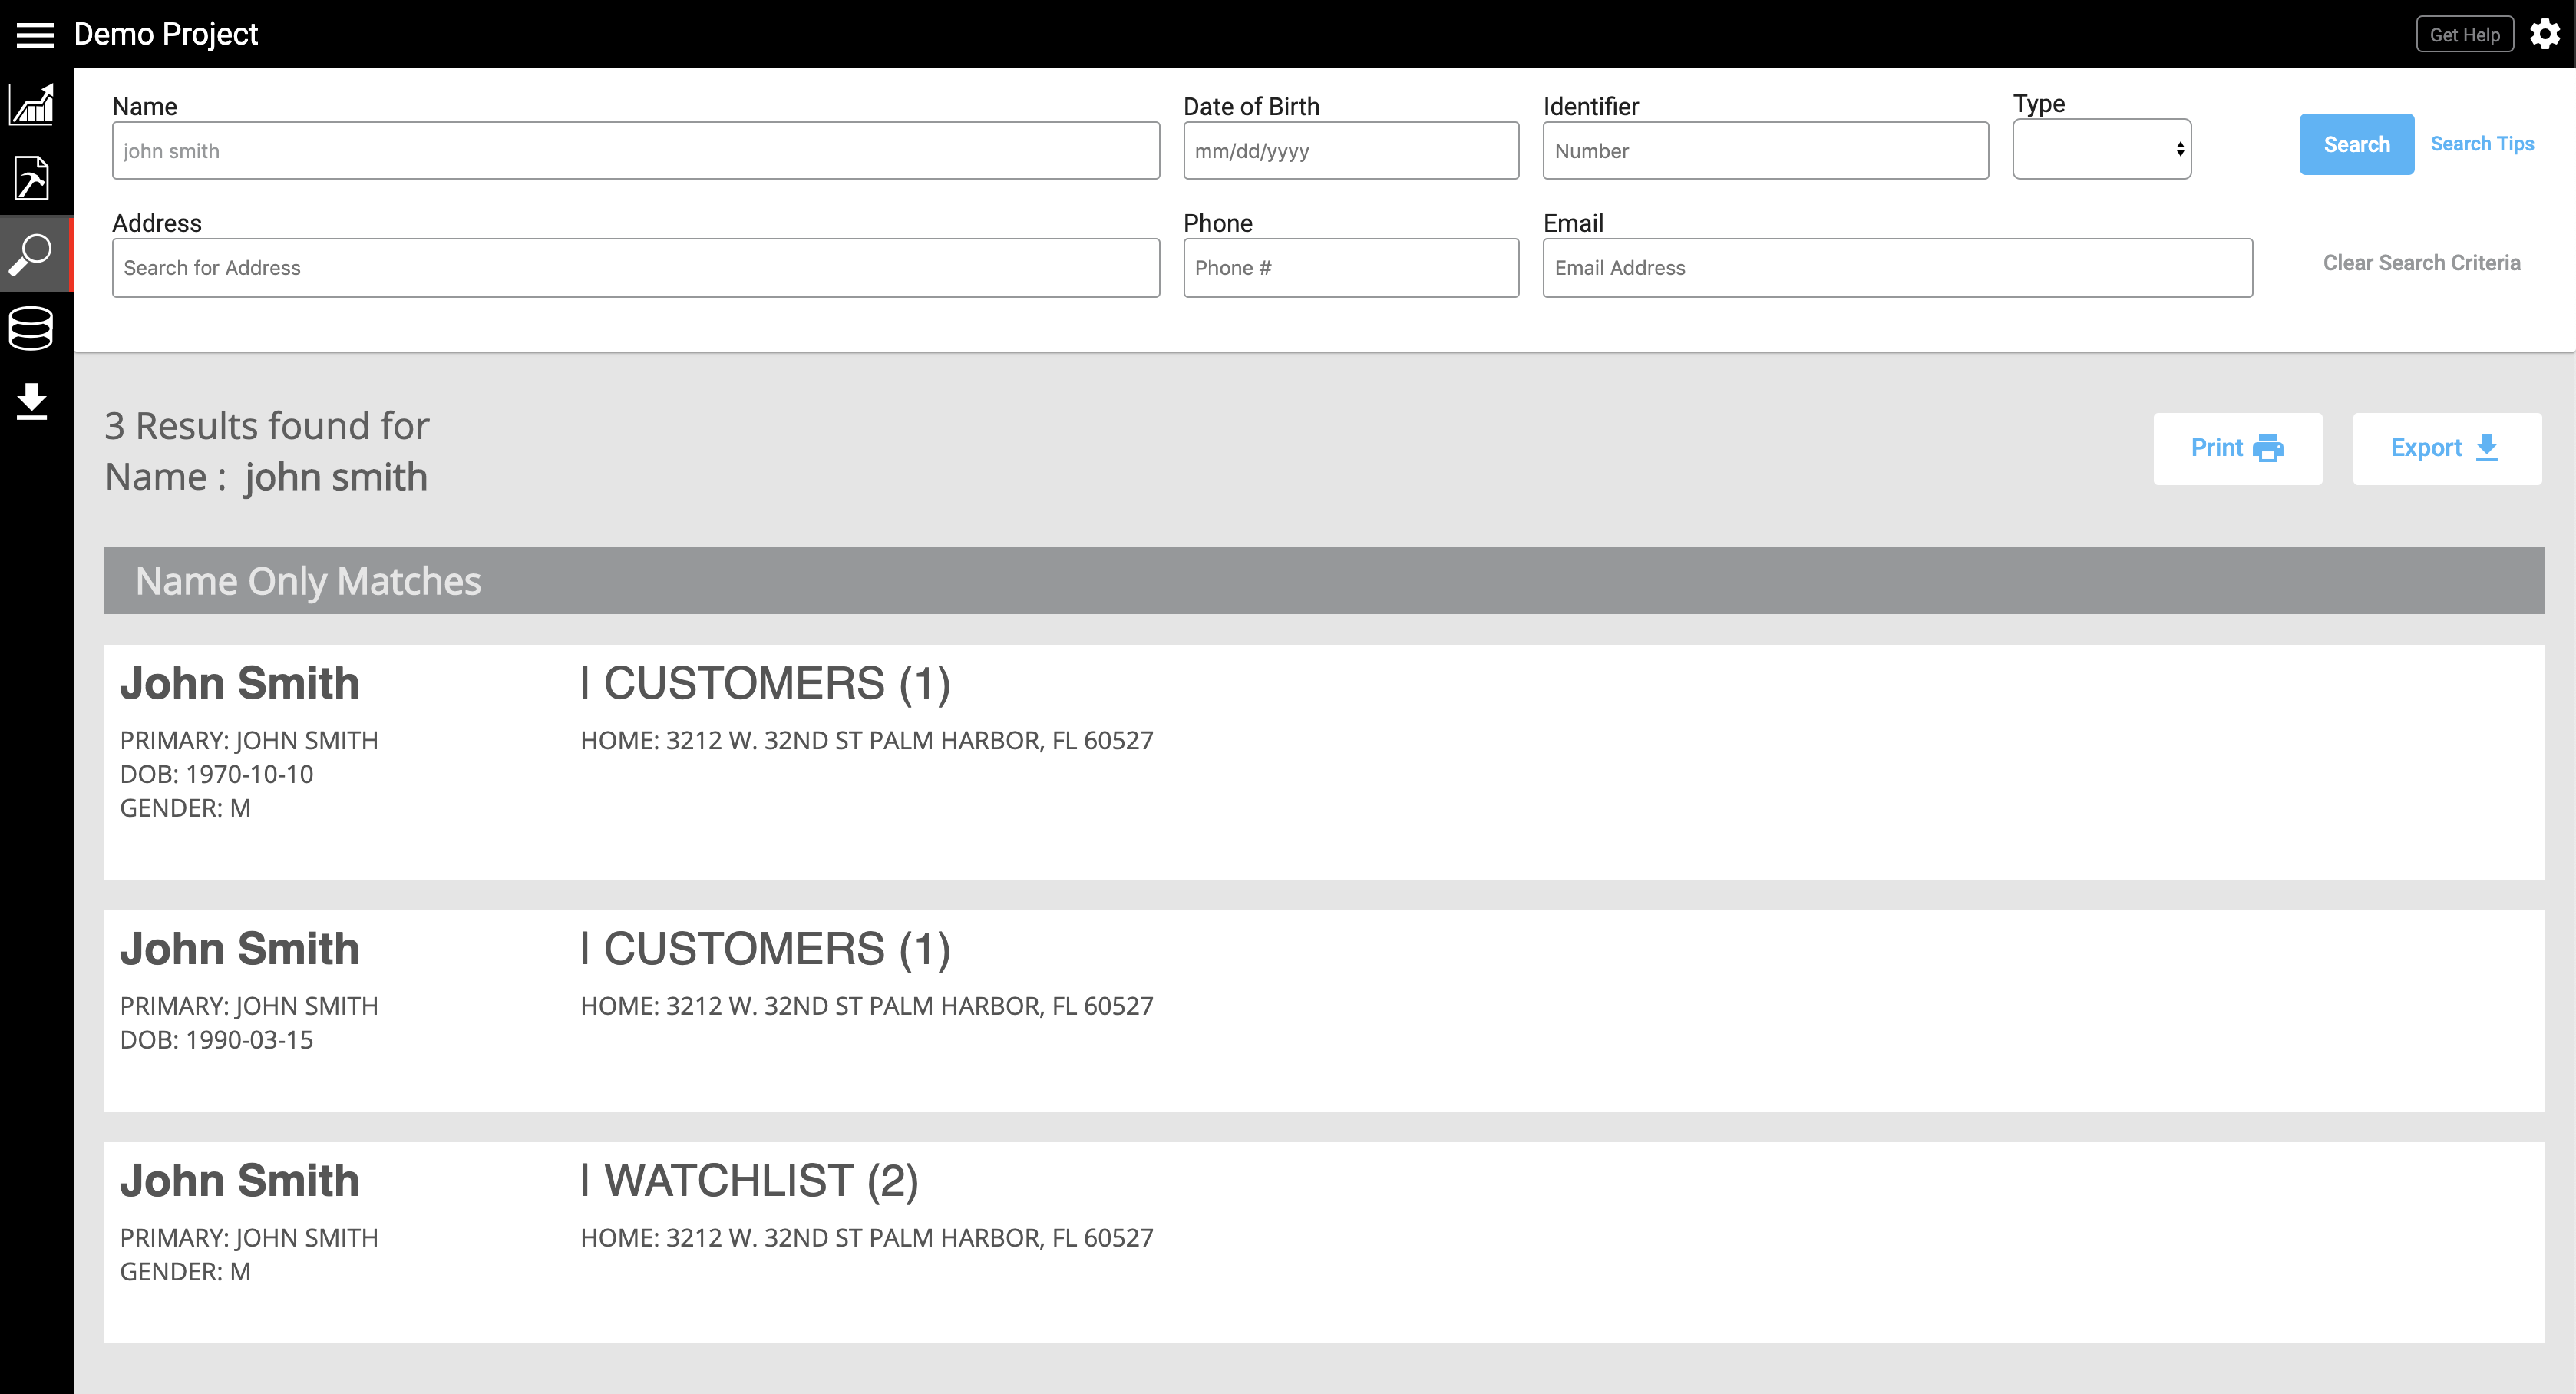This screenshot has height=1394, width=2576.
Task: Open the John Smith WATCHLIST (2) result
Action: pos(240,1181)
